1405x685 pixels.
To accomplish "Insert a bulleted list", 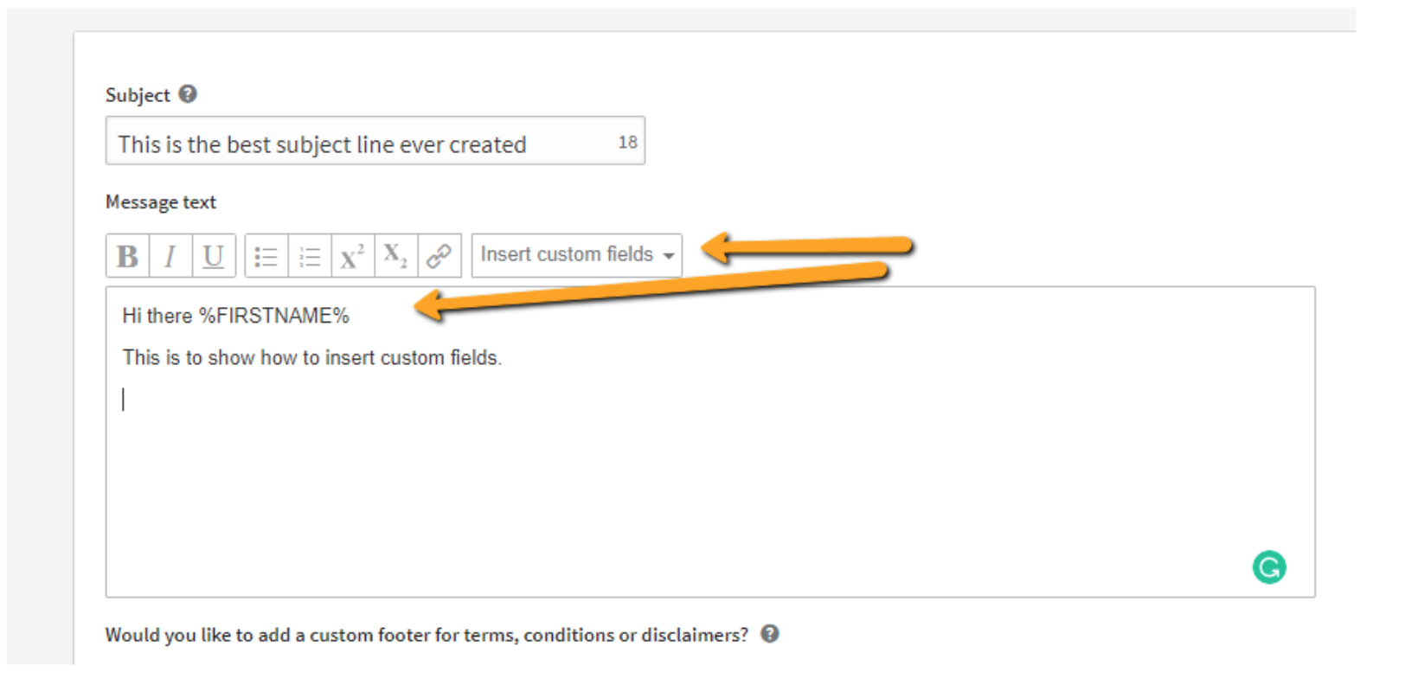I will pos(266,256).
